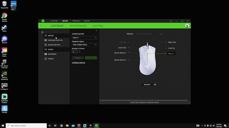Image resolution: width=229 pixels, height=128 pixels.
Task: Click the Razer Synapse logo icon
Action: (x=43, y=21)
